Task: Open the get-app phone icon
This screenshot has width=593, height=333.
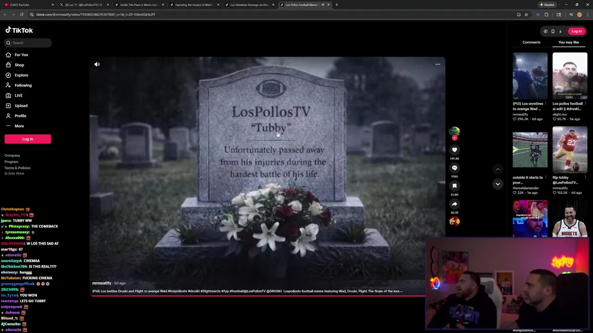Action: [x=553, y=31]
